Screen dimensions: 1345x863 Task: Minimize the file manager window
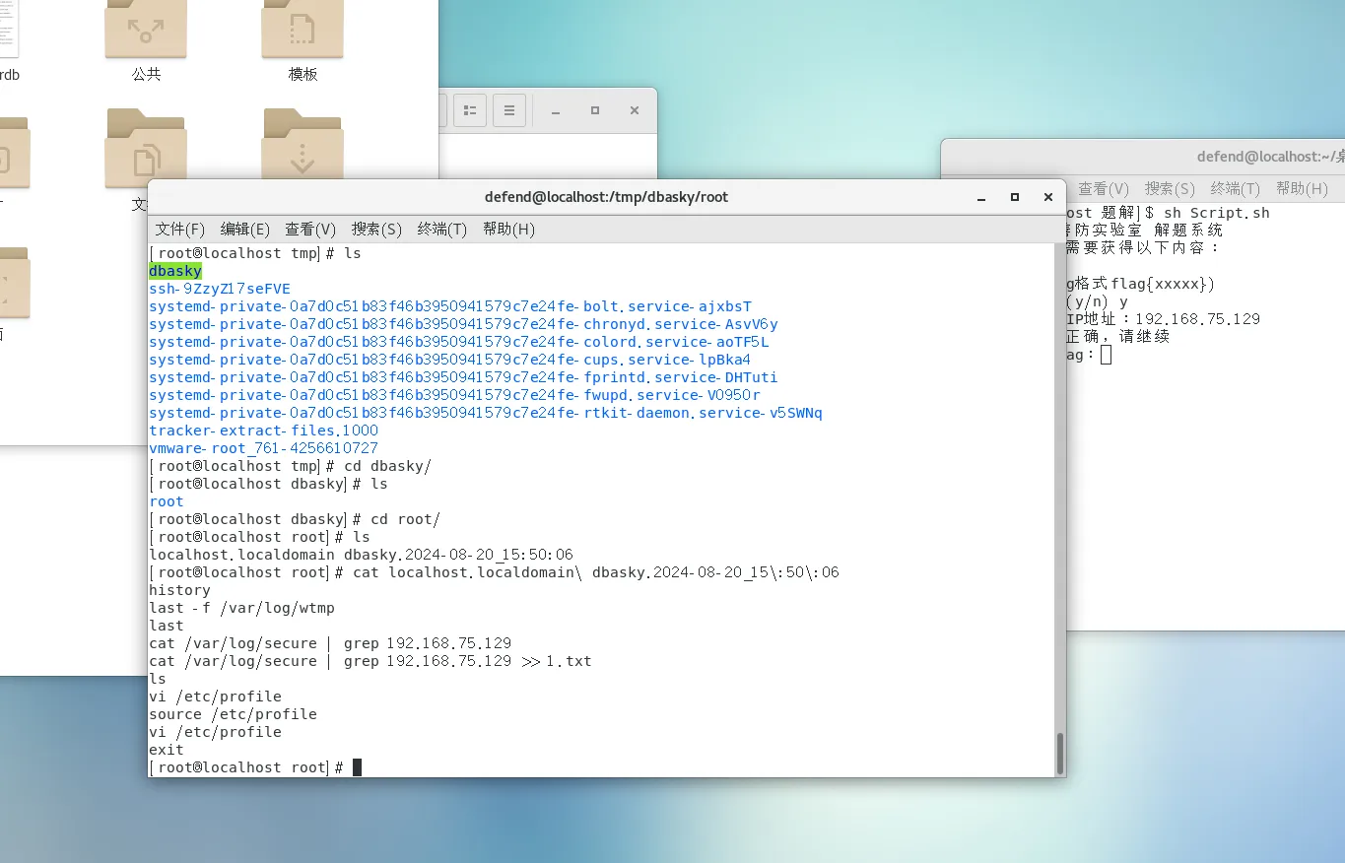[x=555, y=110]
